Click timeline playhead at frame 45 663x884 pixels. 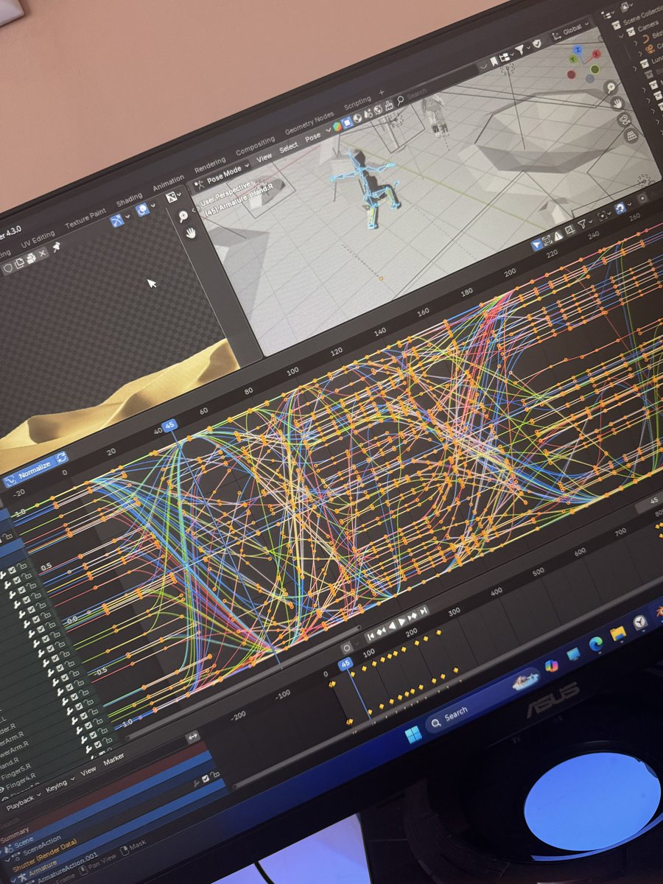(345, 664)
